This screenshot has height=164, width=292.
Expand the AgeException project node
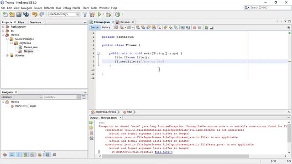pyautogui.click(x=3, y=27)
